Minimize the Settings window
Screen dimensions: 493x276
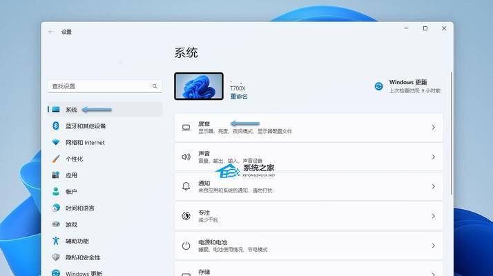click(406, 28)
